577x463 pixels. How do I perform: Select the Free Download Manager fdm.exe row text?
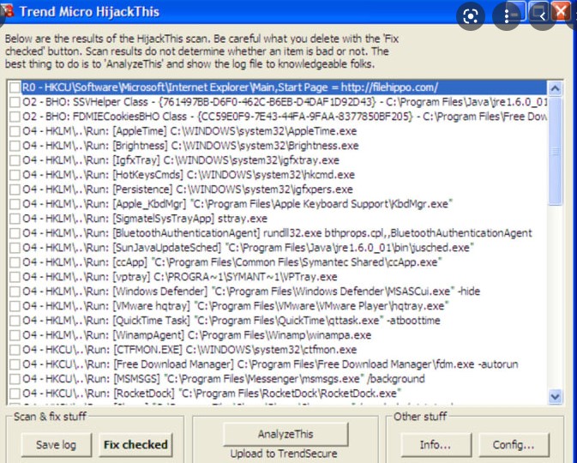point(270,364)
